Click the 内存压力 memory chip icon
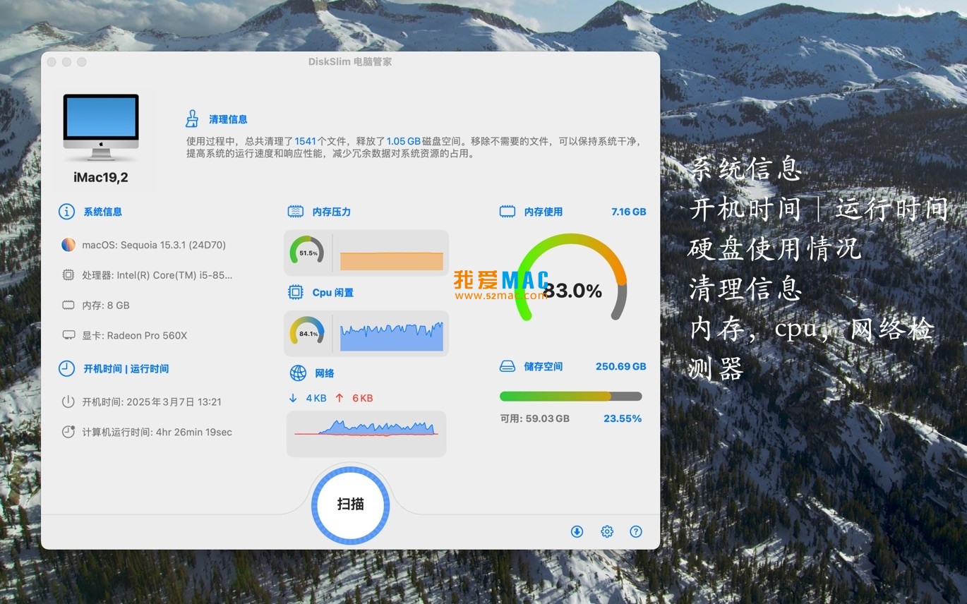Screen dimensions: 967x604 [x=296, y=212]
